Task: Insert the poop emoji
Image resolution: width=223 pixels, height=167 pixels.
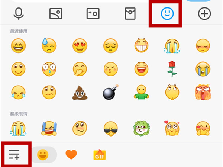Action: (x=80, y=93)
